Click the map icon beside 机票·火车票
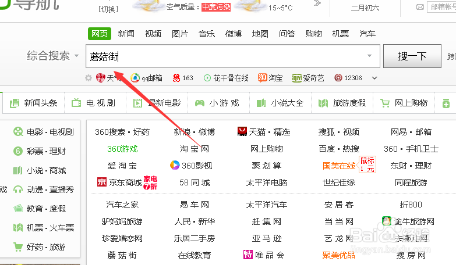 click(18, 228)
